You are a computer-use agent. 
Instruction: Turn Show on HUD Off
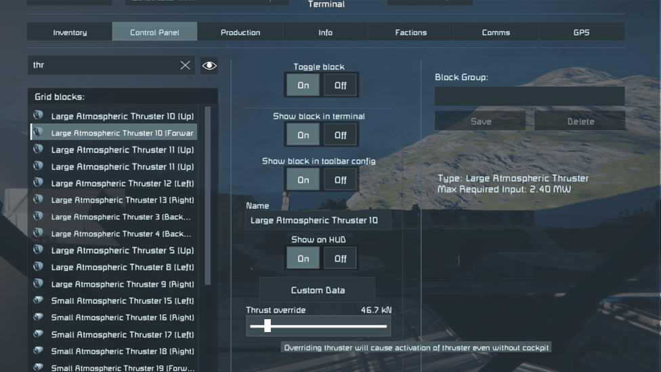tap(340, 258)
